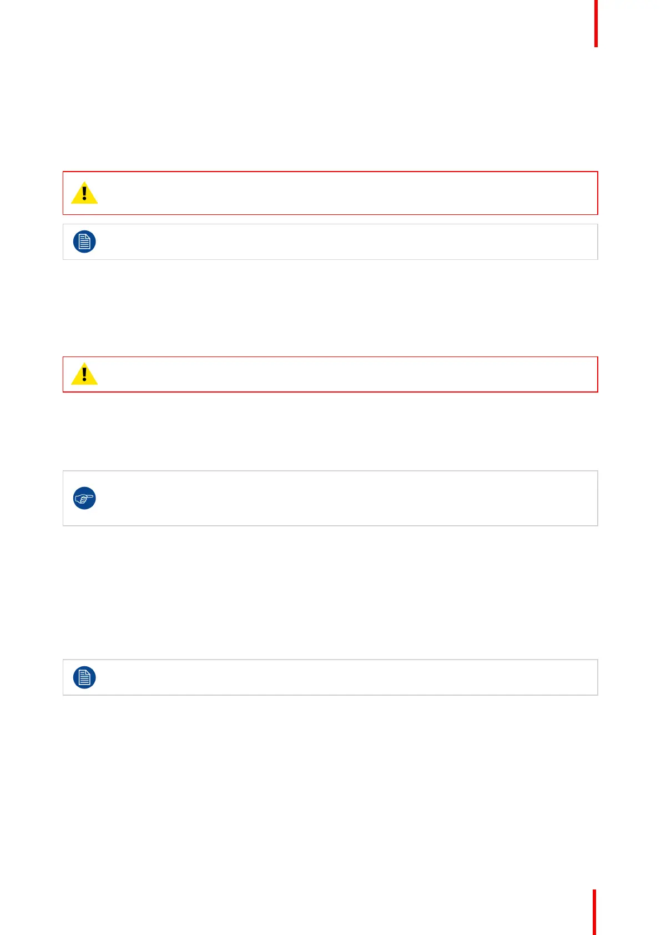The height and width of the screenshot is (935, 661).
Task: Select the bottom blue note document icon
Action: pos(84,677)
